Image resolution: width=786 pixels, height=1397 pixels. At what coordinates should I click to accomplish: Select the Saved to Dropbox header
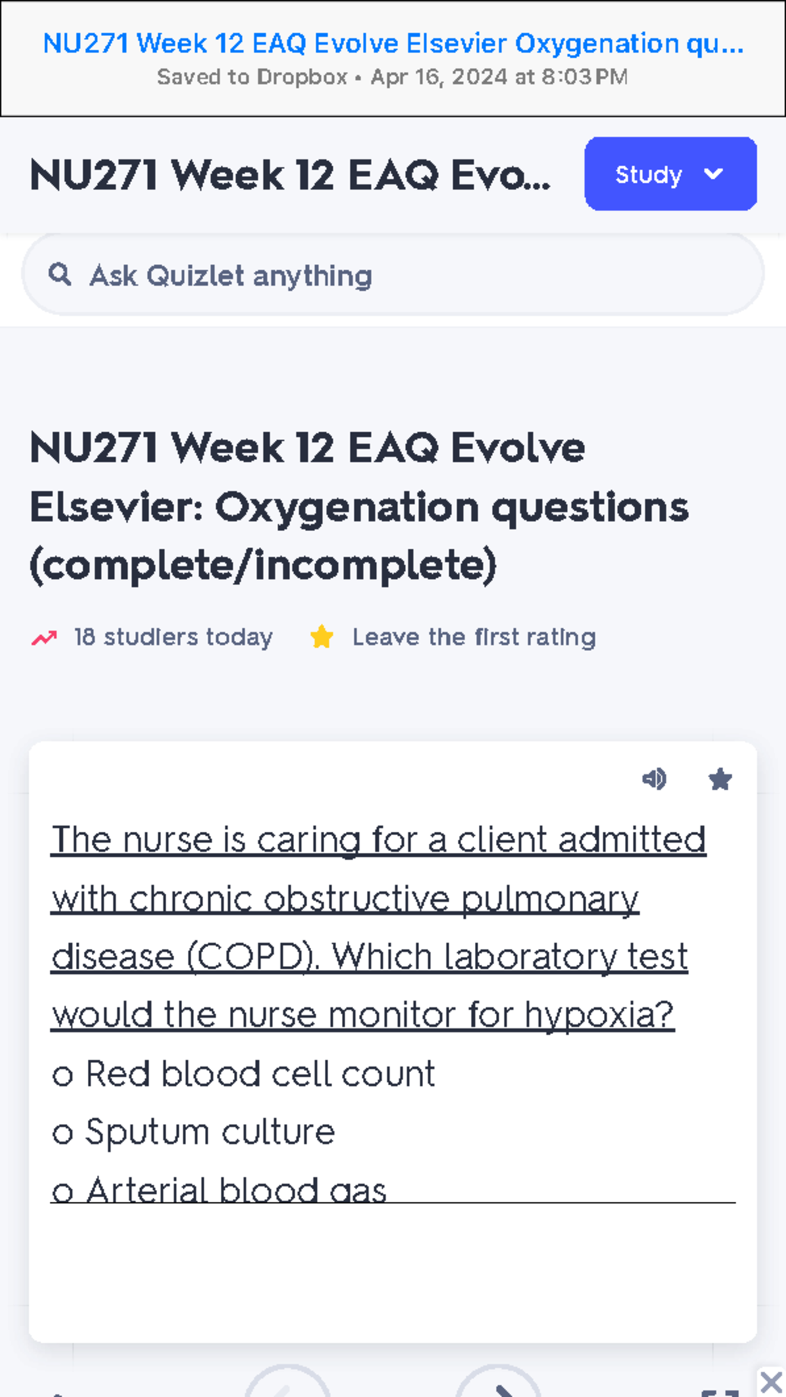click(393, 77)
